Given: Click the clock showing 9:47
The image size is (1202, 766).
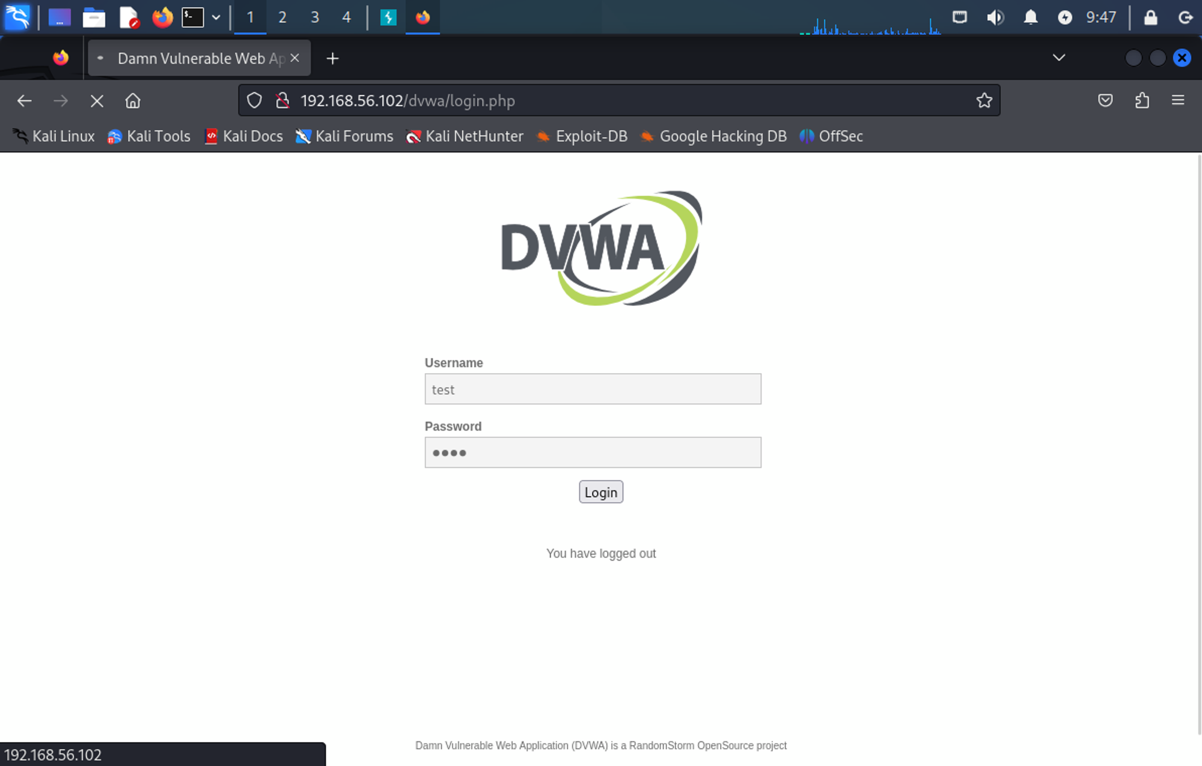Looking at the screenshot, I should [1101, 17].
